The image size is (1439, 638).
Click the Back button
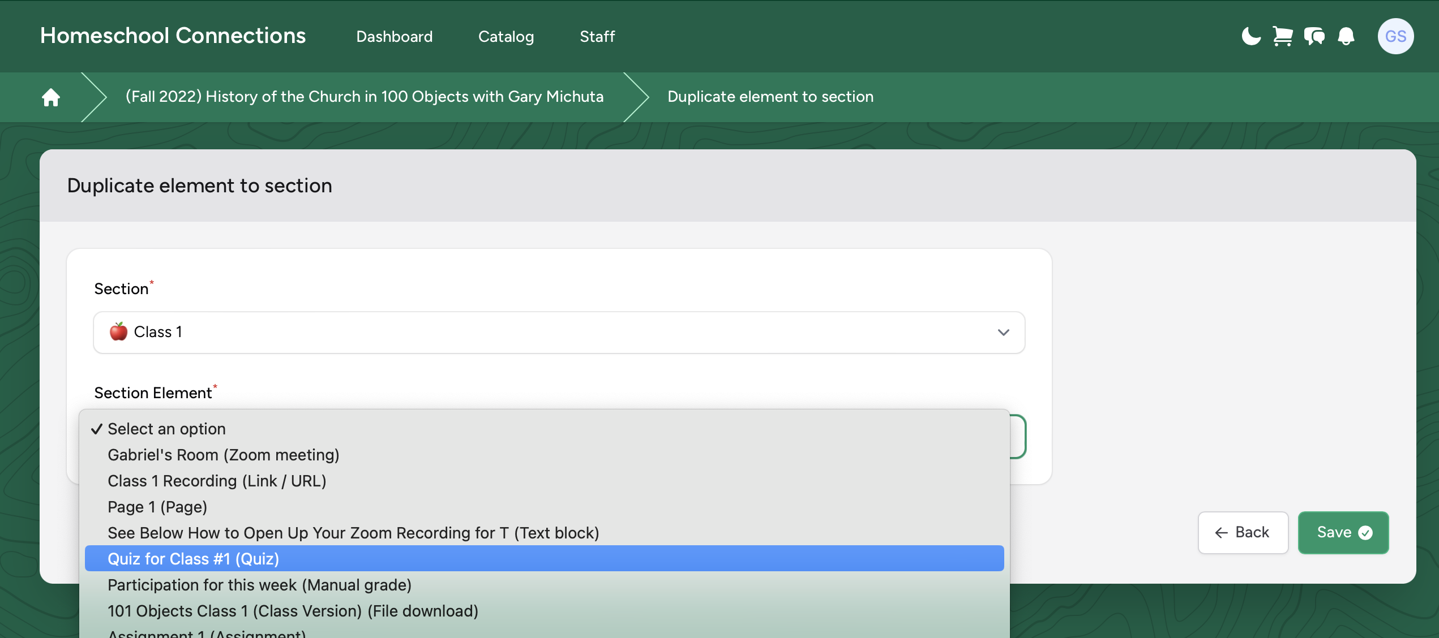[x=1243, y=533]
